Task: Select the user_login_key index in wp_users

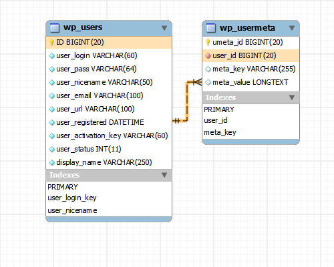Action: [72, 198]
